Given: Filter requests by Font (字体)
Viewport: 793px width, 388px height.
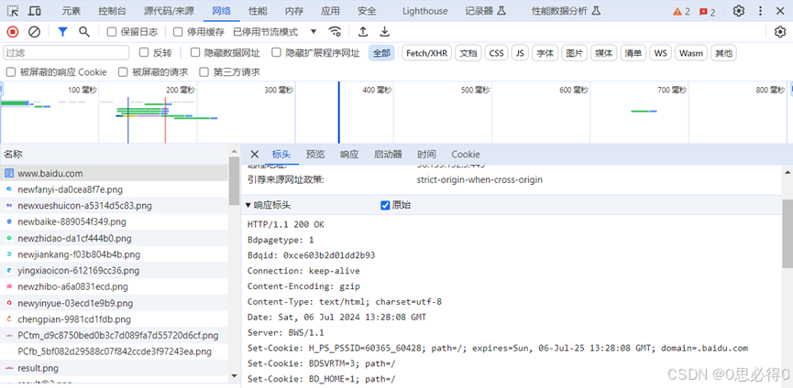Looking at the screenshot, I should [545, 53].
